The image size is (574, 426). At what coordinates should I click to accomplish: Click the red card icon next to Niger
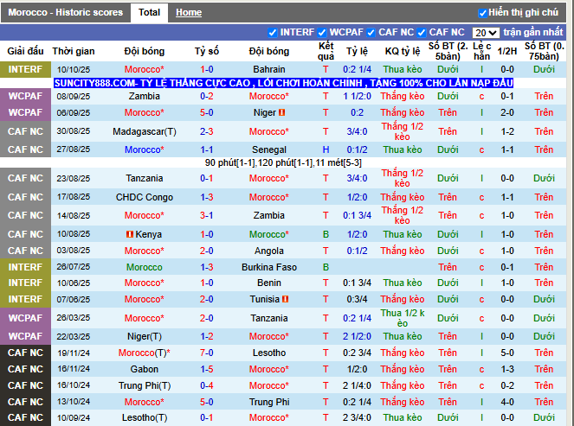click(x=281, y=112)
